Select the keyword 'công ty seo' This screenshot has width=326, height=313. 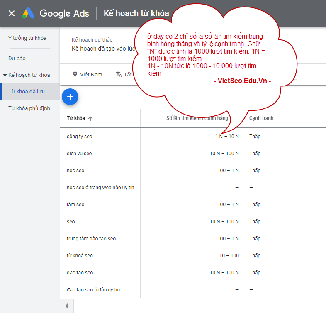click(x=79, y=137)
